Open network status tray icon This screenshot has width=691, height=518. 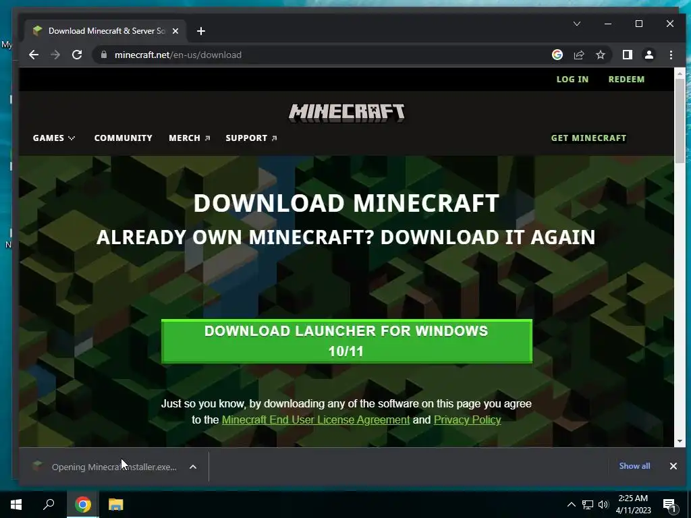click(588, 505)
